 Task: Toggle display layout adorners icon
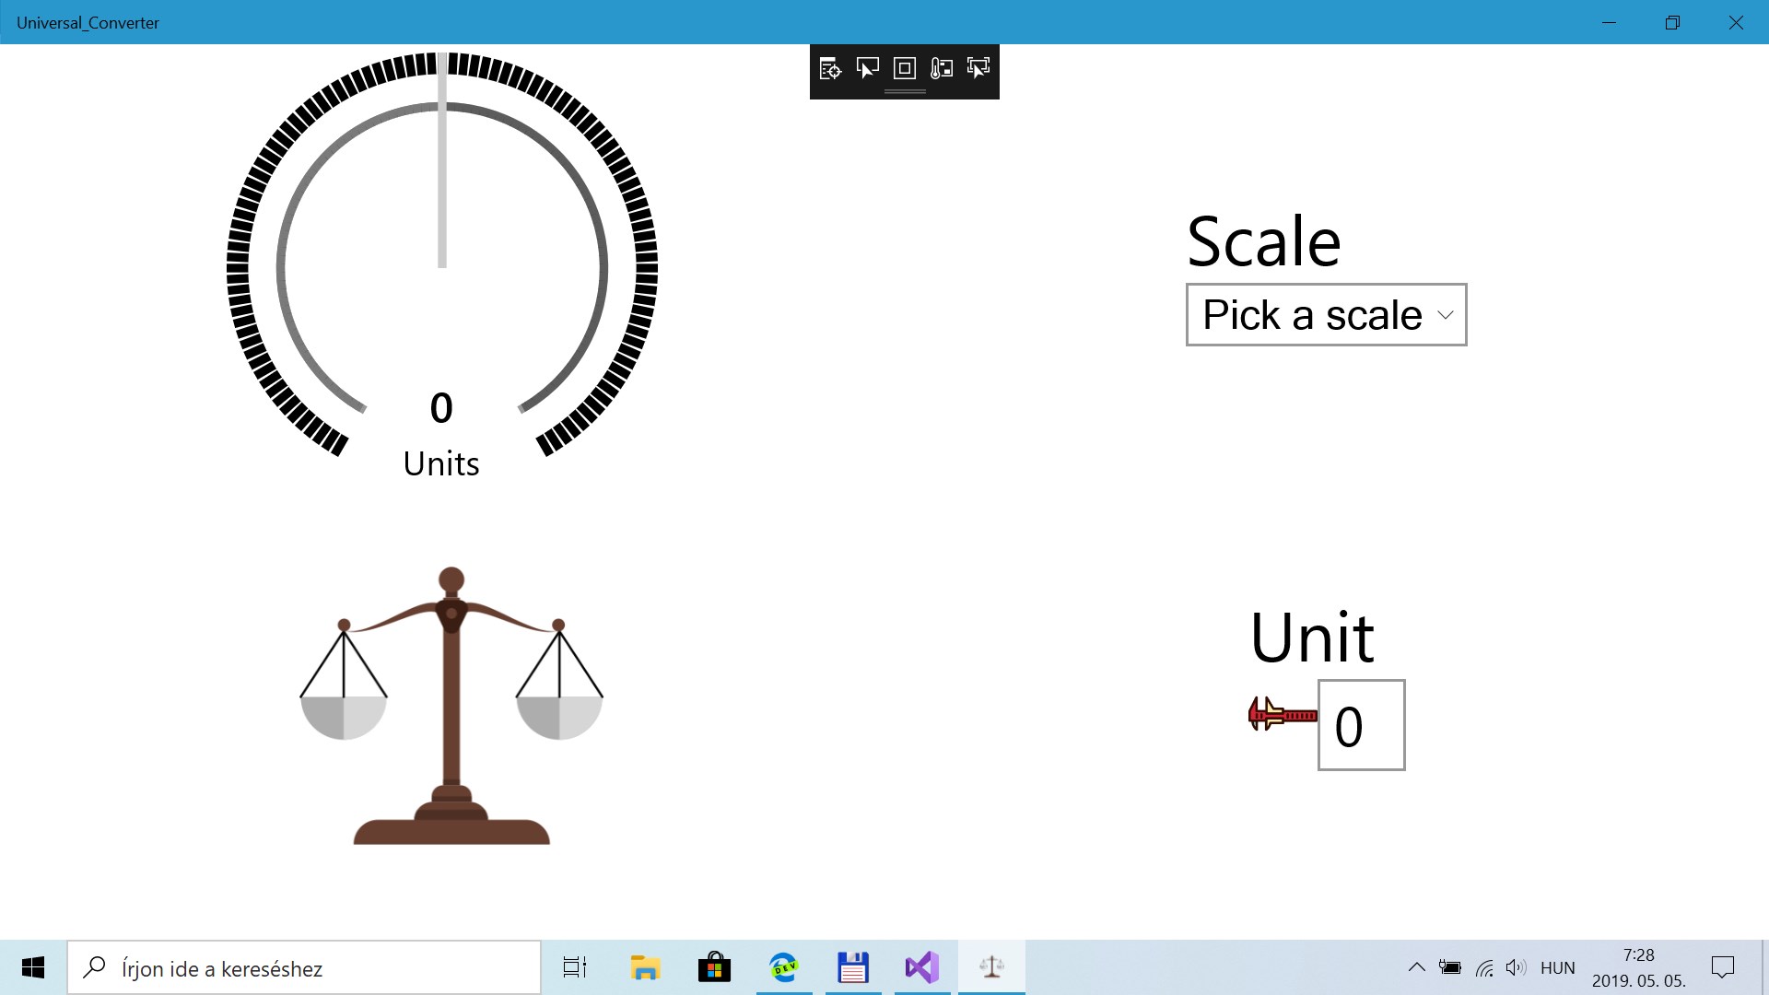(905, 68)
